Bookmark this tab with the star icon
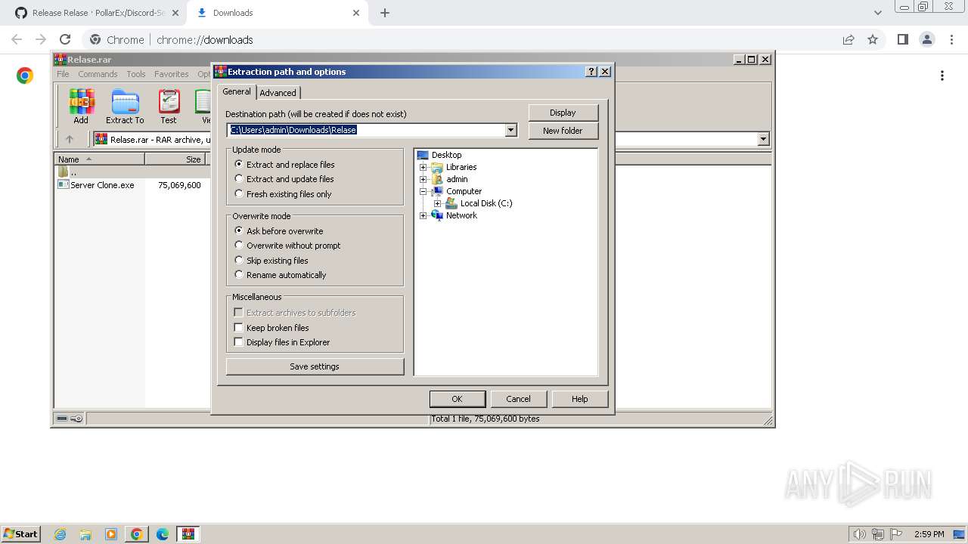The width and height of the screenshot is (968, 544). point(873,39)
